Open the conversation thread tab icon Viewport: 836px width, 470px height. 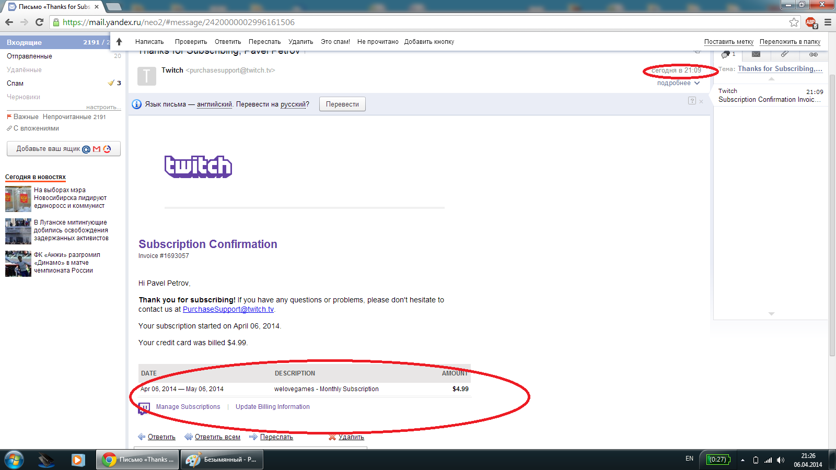click(727, 54)
